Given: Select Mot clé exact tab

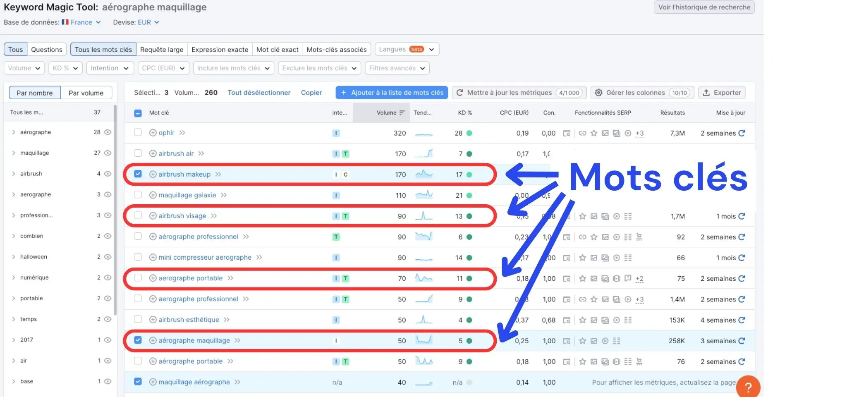Looking at the screenshot, I should pos(277,50).
